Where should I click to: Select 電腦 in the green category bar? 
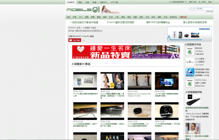tap(99, 17)
